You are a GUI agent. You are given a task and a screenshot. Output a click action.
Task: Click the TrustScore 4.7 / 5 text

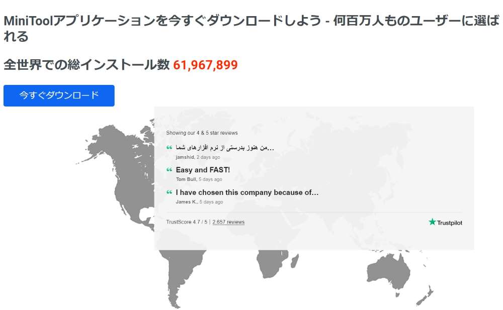pos(187,222)
